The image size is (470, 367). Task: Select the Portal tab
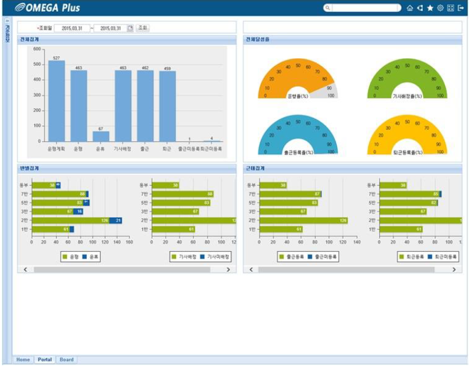tap(45, 360)
